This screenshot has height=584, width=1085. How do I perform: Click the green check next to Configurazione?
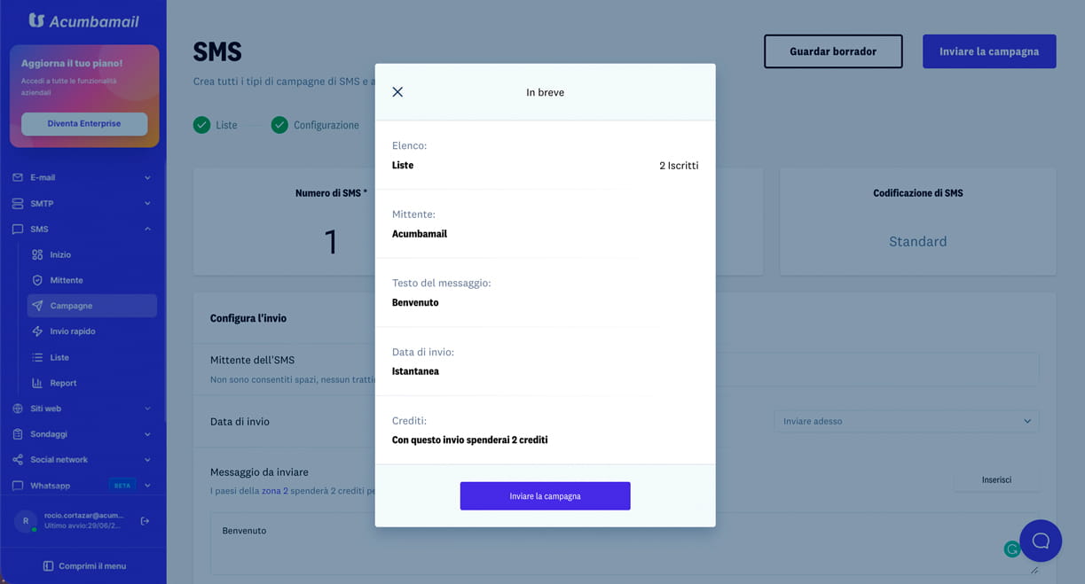tap(279, 125)
